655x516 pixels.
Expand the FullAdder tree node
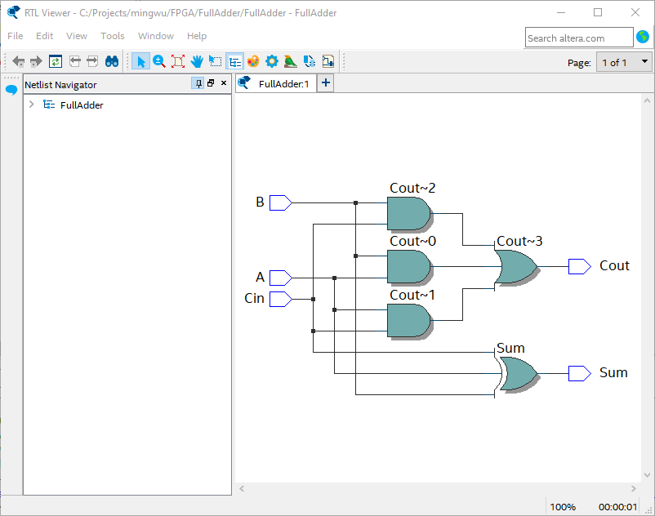coord(32,104)
